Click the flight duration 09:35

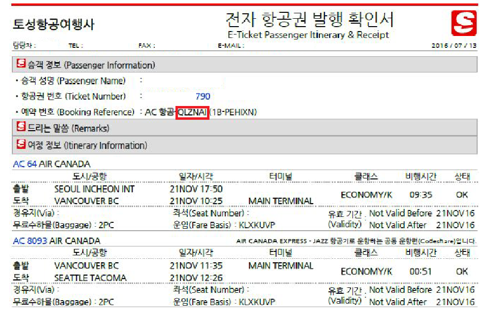(420, 195)
